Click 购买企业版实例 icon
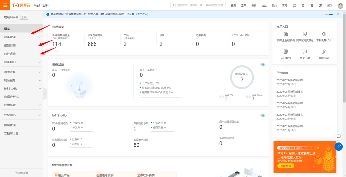The width and height of the screenshot is (346, 177). (286, 34)
